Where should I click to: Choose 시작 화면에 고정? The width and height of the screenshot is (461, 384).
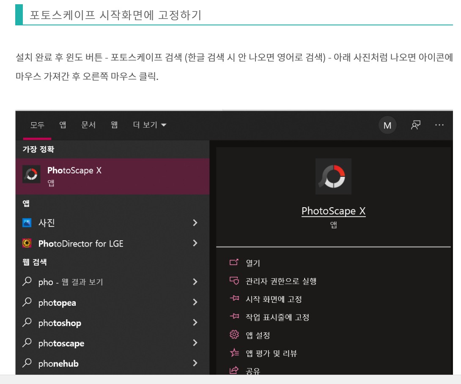pos(274,299)
